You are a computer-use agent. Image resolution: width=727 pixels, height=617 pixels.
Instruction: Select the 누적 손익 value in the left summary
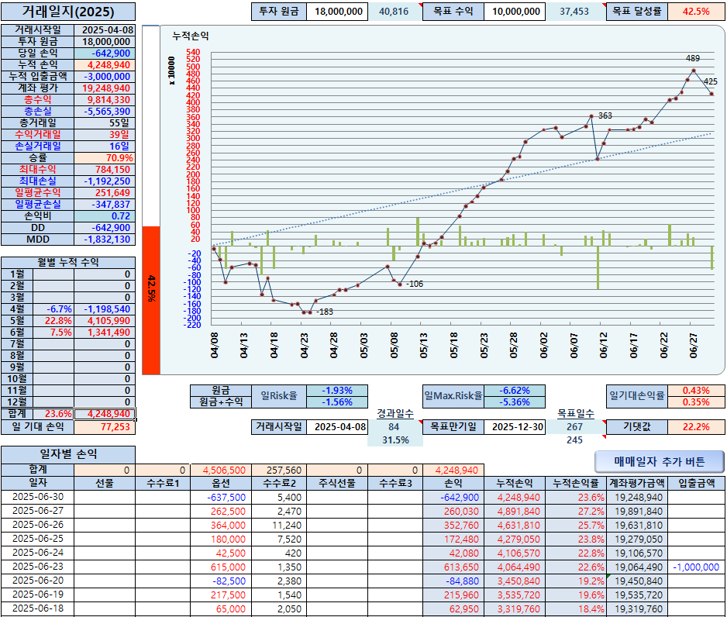coord(105,65)
